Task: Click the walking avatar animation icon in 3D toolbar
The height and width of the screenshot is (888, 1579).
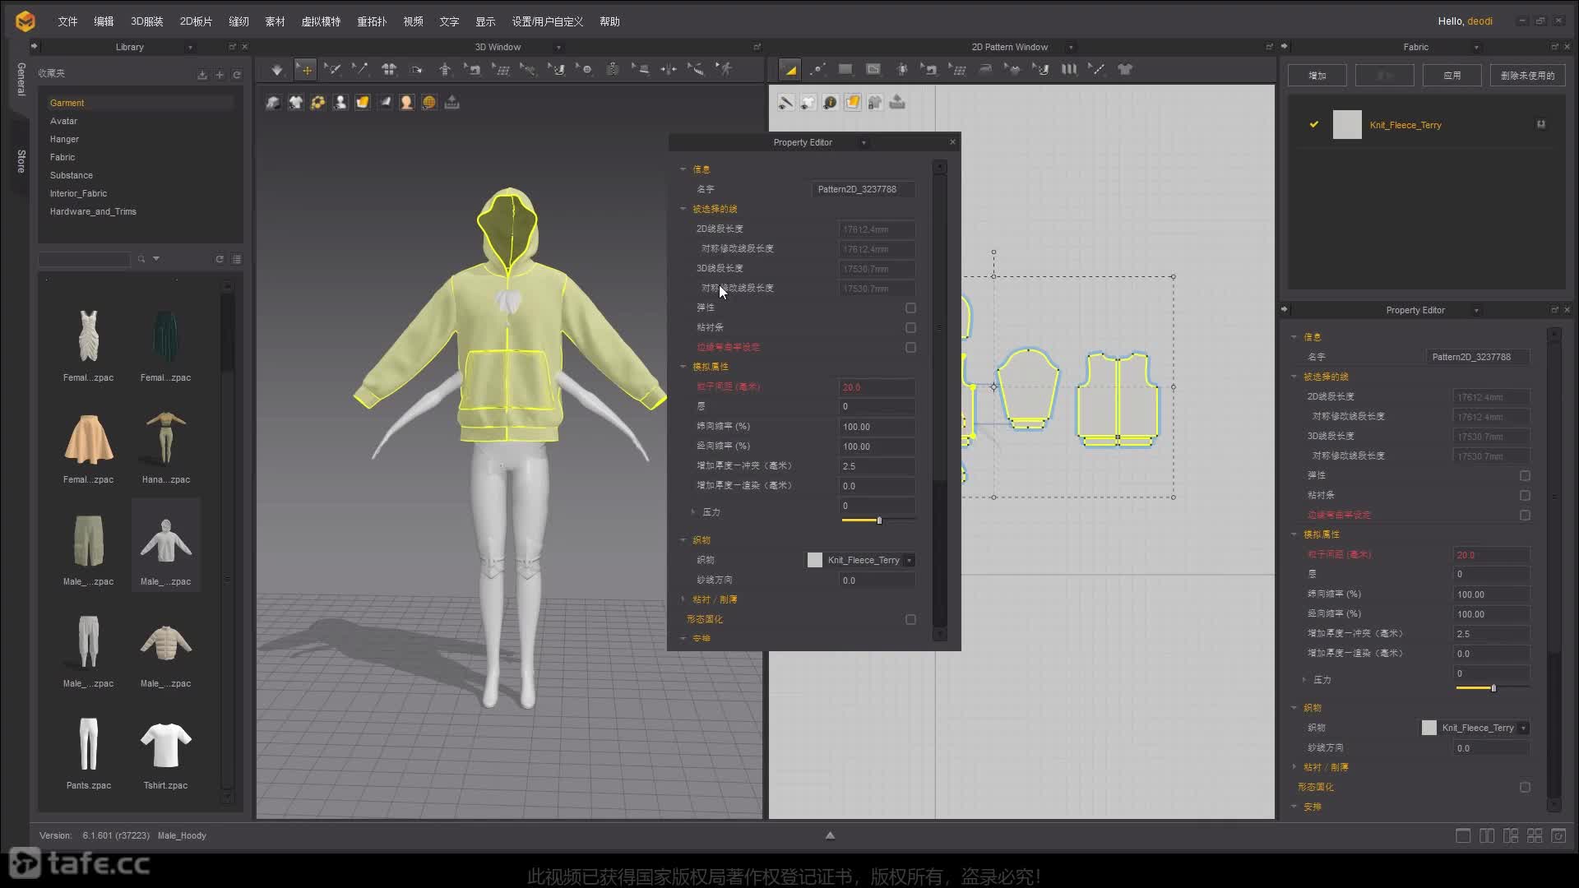Action: pos(725,70)
